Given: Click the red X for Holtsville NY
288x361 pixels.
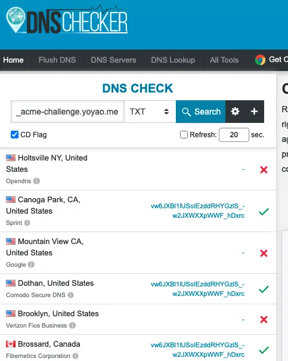Looking at the screenshot, I should pyautogui.click(x=264, y=169).
